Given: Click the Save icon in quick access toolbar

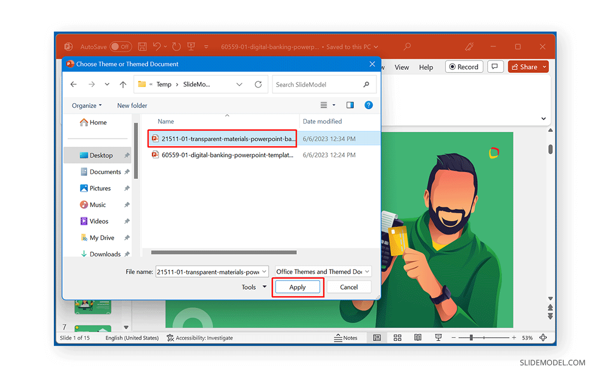Looking at the screenshot, I should click(x=142, y=46).
